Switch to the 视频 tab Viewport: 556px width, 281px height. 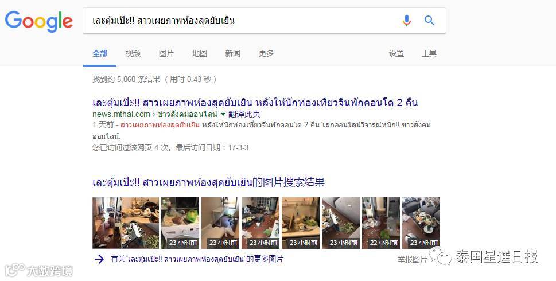tap(133, 53)
